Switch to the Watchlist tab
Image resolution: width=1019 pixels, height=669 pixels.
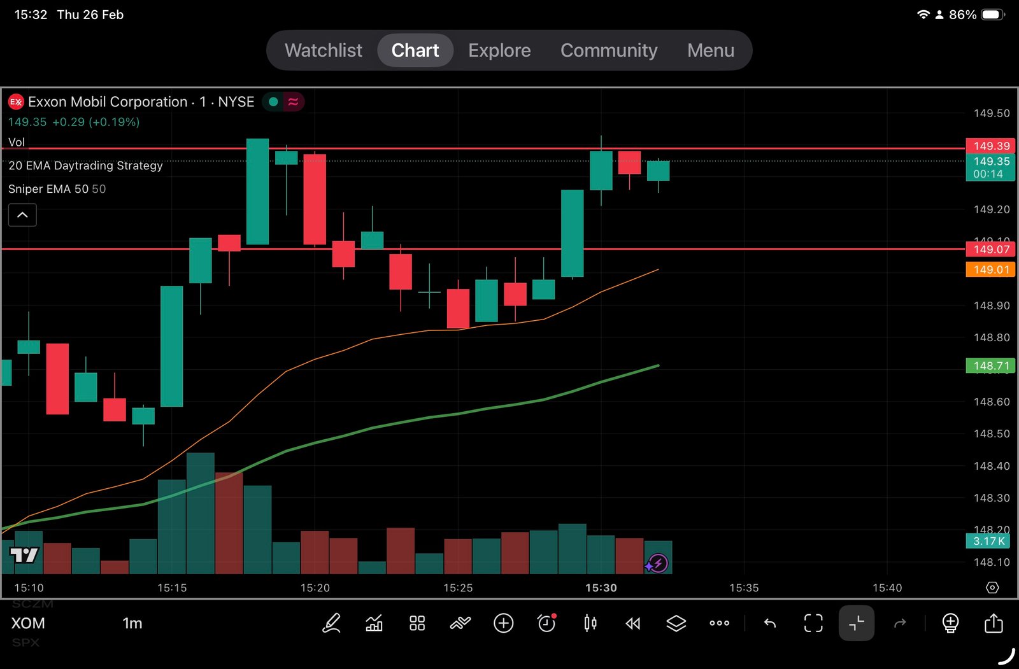tap(323, 50)
